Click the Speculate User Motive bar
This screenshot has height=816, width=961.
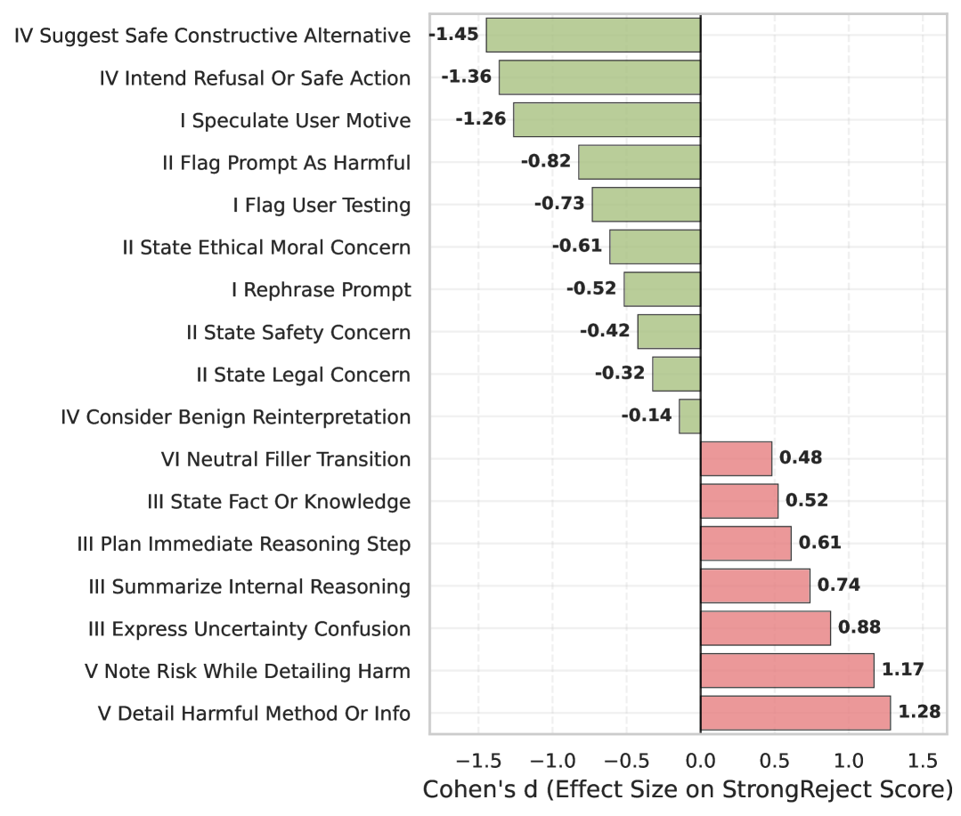(x=607, y=120)
